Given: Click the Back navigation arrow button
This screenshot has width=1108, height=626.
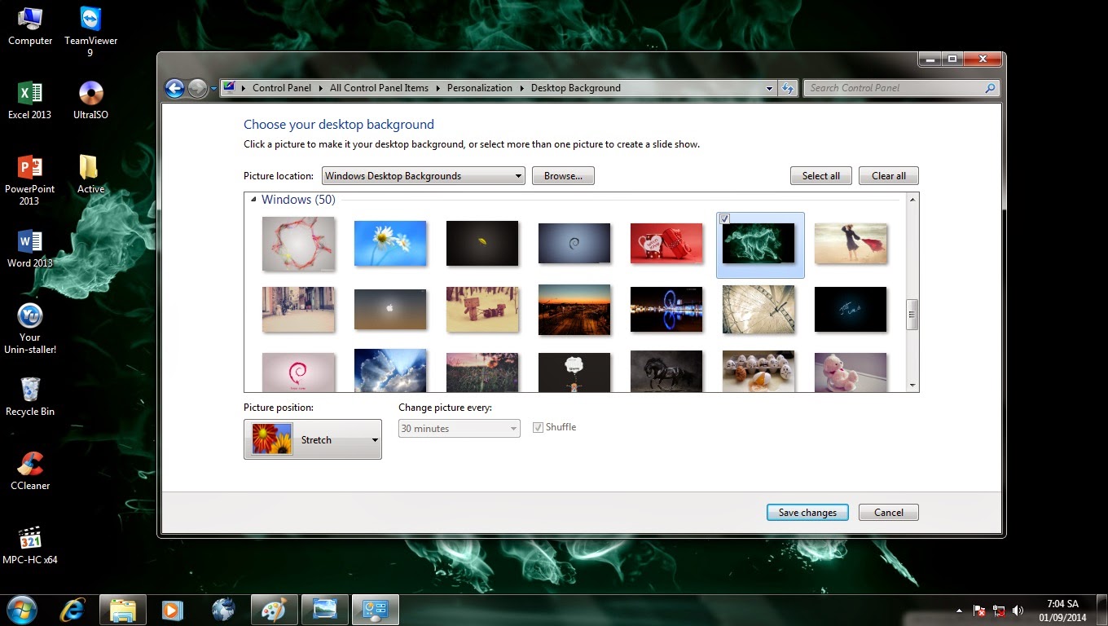Looking at the screenshot, I should (x=174, y=88).
